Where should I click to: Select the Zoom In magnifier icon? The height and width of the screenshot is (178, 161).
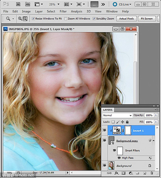[x=20, y=19]
